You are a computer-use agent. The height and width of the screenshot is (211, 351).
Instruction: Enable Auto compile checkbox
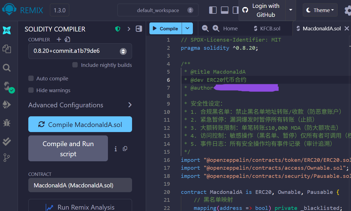pos(31,78)
